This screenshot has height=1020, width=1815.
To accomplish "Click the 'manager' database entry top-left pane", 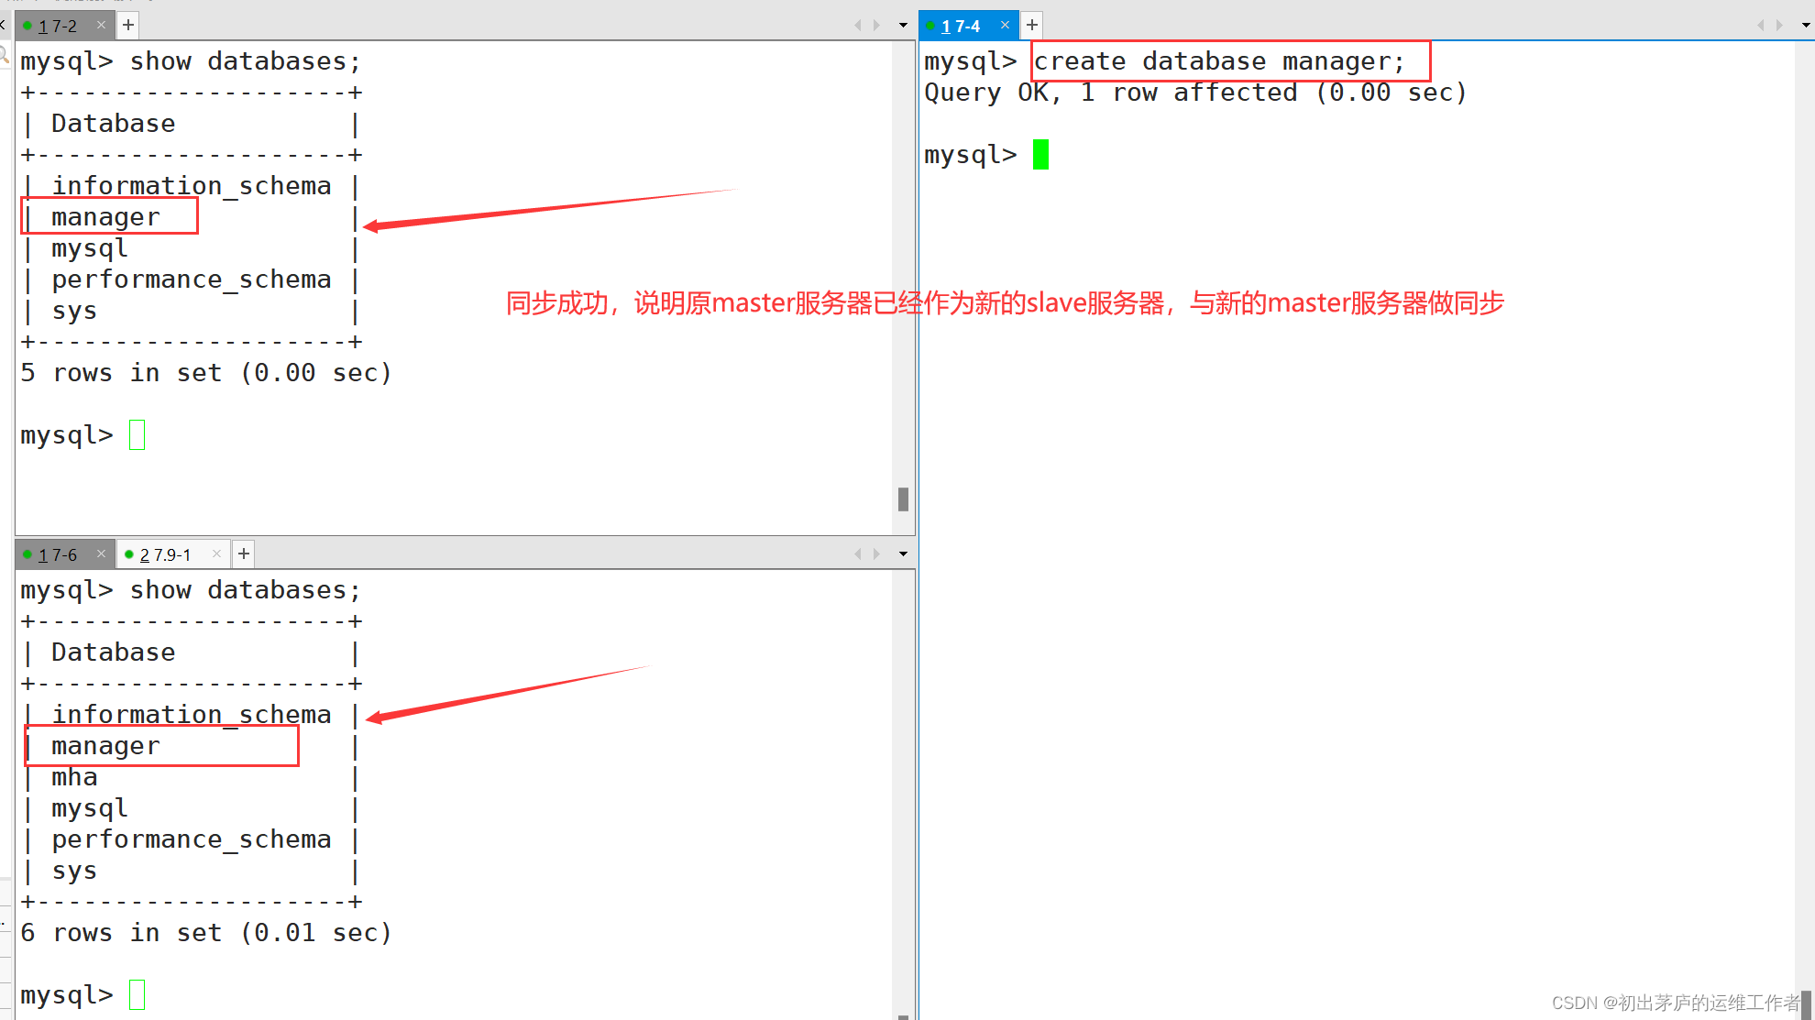I will point(104,215).
